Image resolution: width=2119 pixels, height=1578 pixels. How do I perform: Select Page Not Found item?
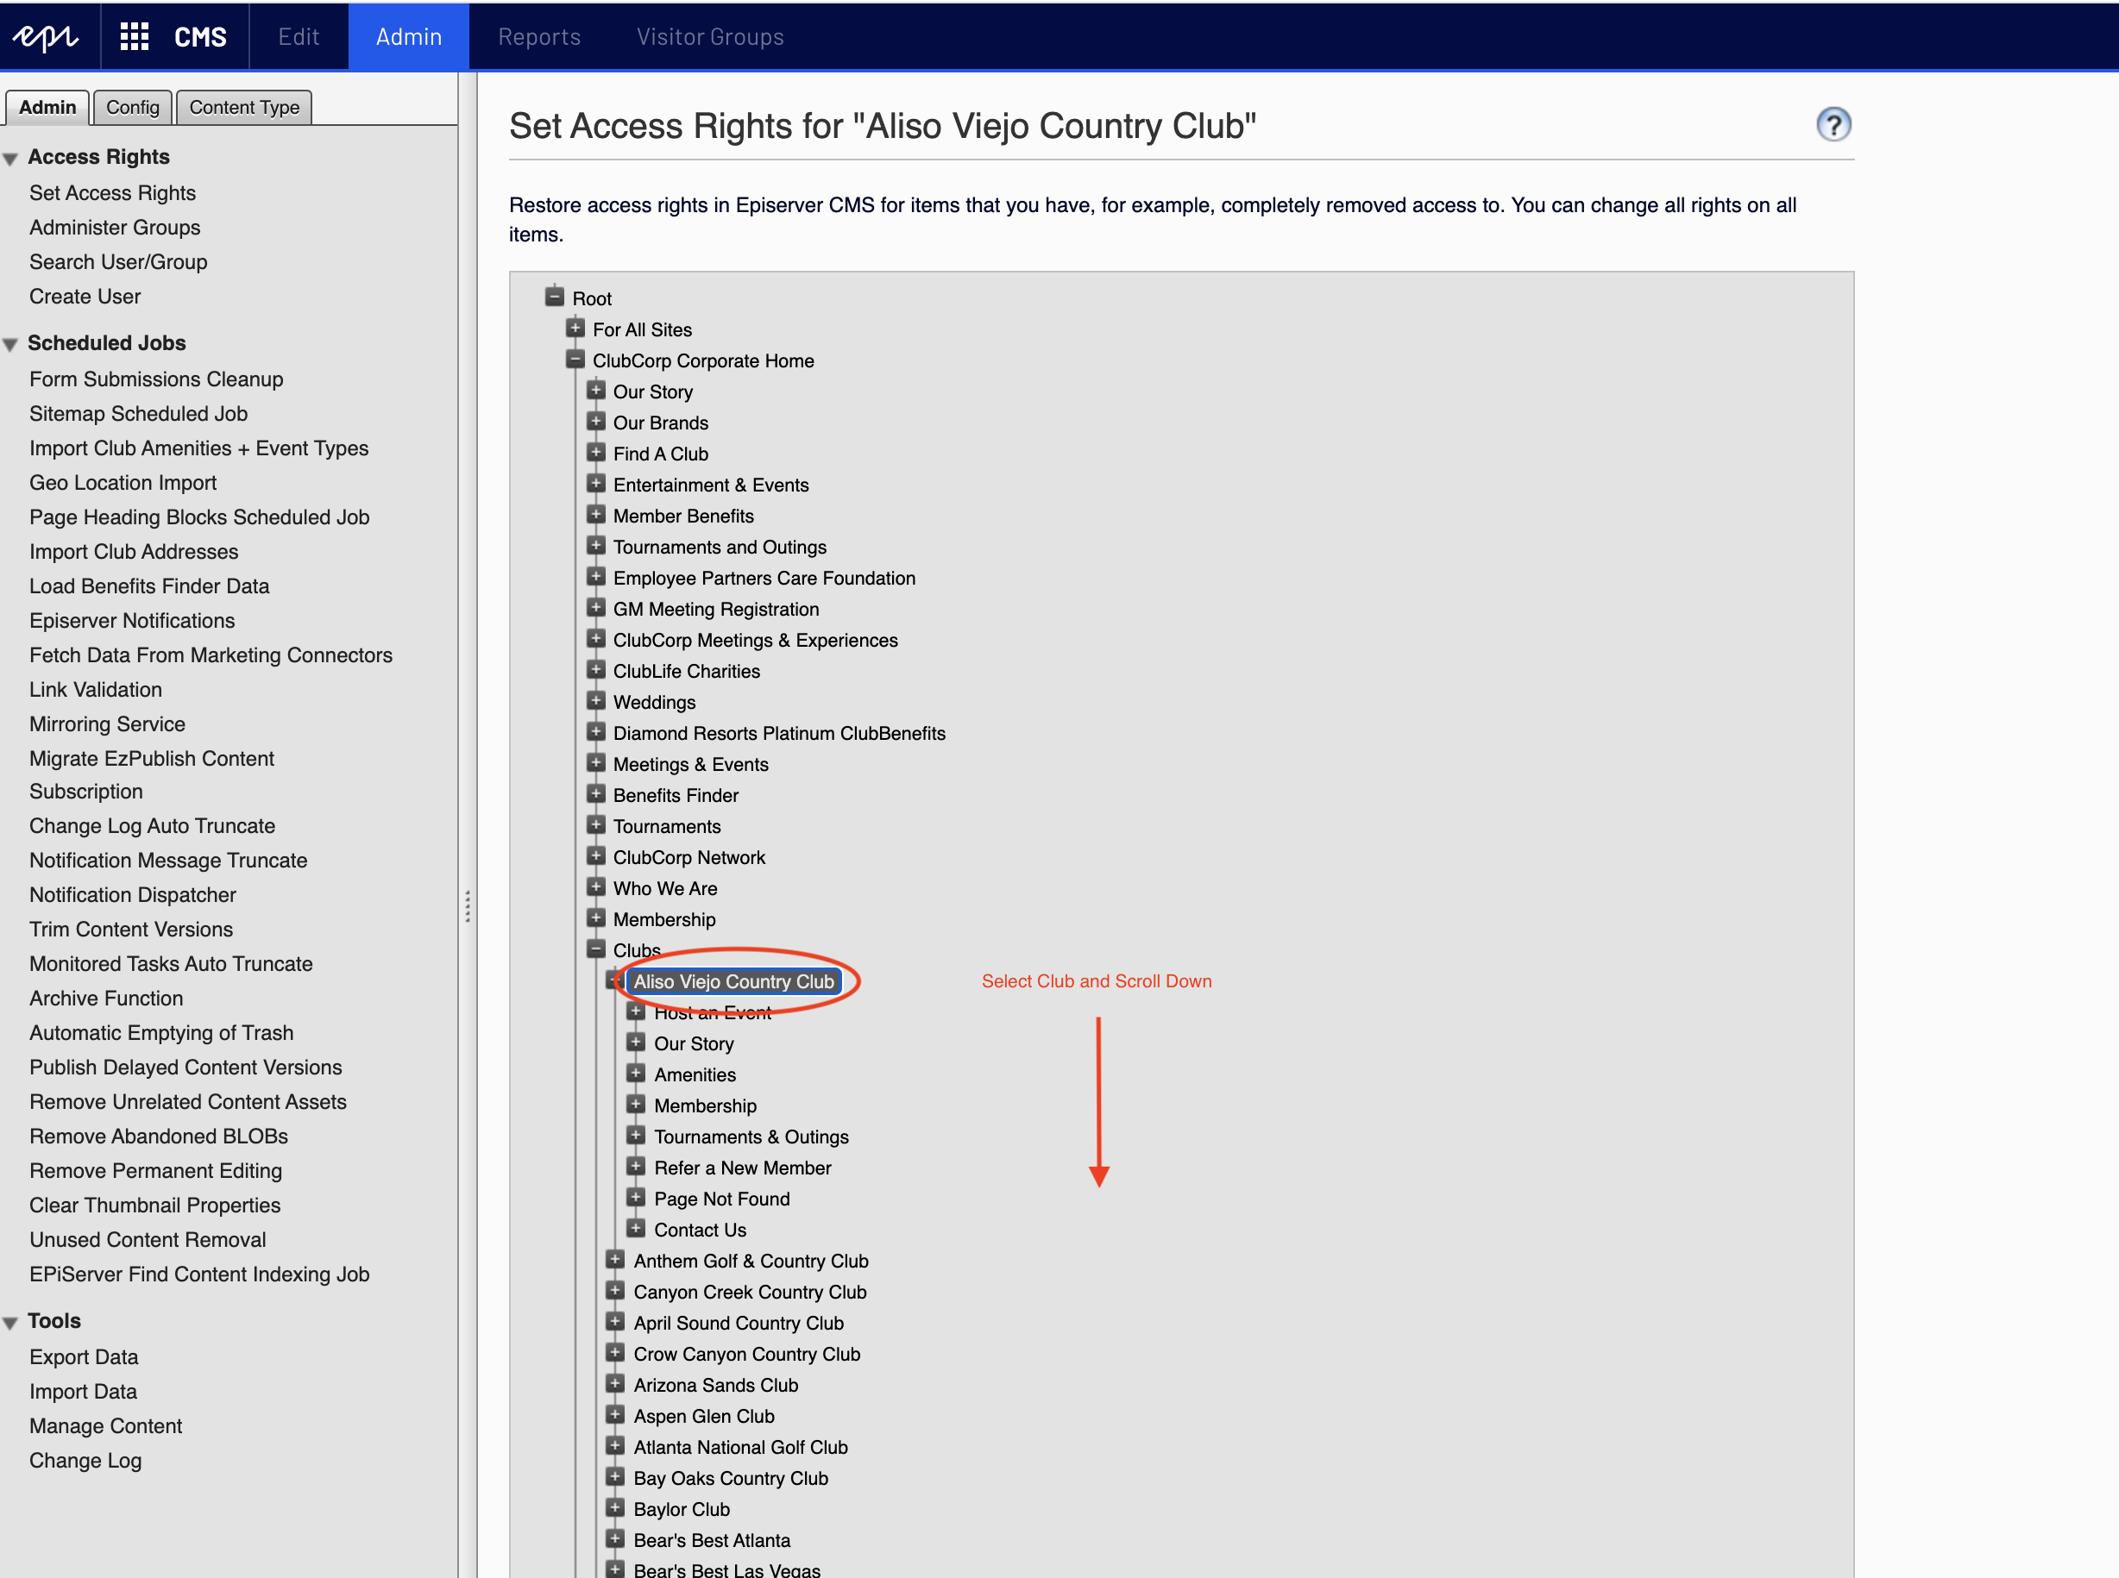point(722,1199)
